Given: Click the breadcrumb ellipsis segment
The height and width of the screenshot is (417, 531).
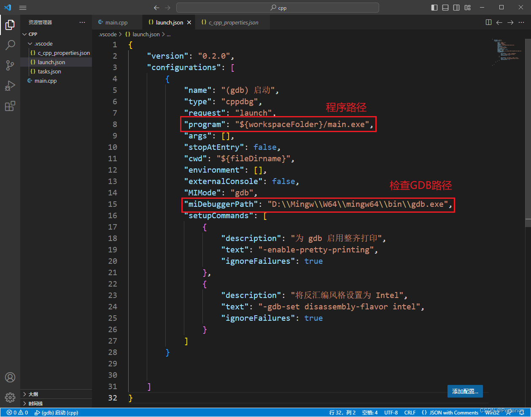Looking at the screenshot, I should click(x=169, y=34).
